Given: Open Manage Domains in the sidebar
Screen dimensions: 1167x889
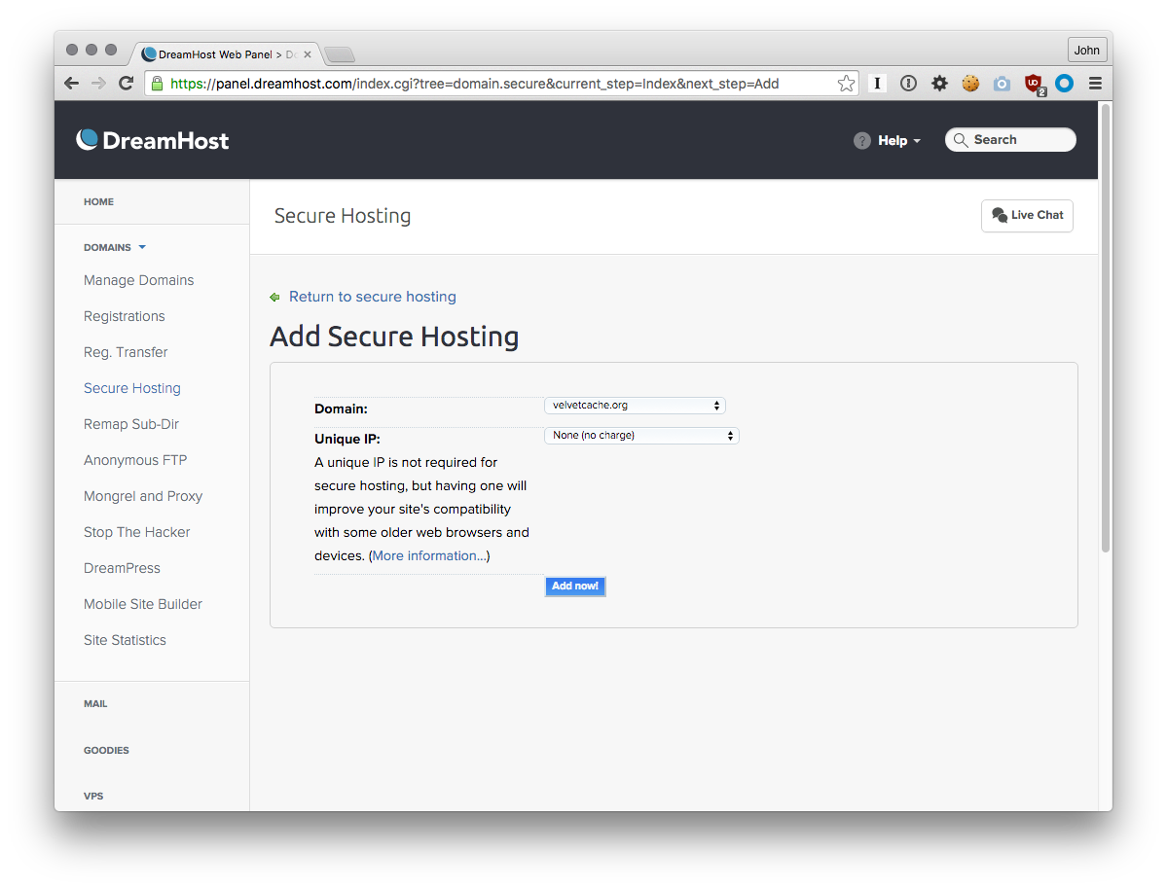Looking at the screenshot, I should point(138,280).
